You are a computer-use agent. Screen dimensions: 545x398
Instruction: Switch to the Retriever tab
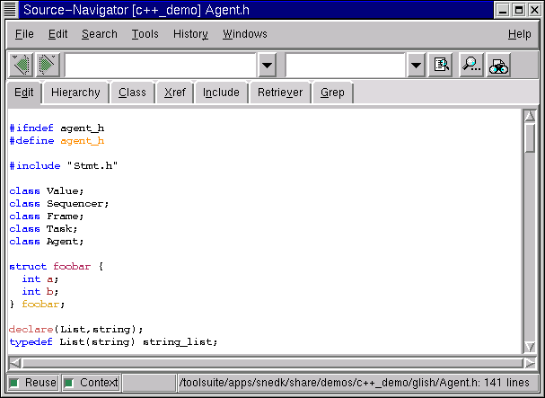pyautogui.click(x=280, y=93)
